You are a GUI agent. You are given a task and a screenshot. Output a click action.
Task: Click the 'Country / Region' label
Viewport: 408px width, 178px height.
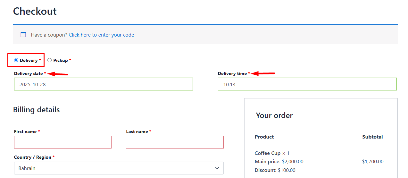pyautogui.click(x=33, y=157)
